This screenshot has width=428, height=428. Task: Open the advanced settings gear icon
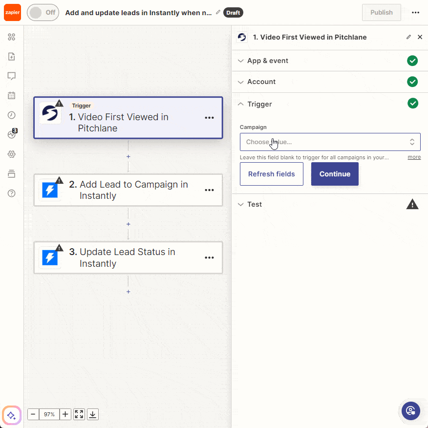click(11, 154)
